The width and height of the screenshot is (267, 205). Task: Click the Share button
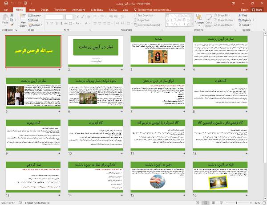coord(257,10)
